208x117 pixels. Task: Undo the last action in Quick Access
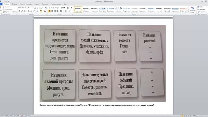[x=3, y=1]
